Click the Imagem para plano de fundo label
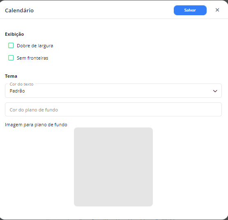Image resolution: width=228 pixels, height=220 pixels. click(x=36, y=125)
